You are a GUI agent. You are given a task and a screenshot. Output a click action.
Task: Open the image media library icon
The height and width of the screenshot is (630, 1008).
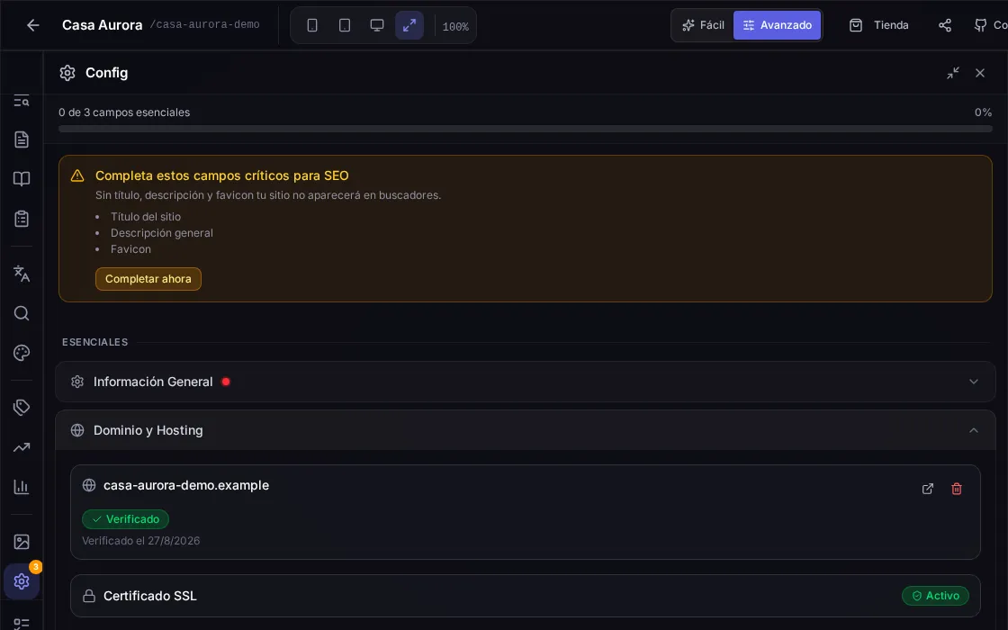(22, 542)
